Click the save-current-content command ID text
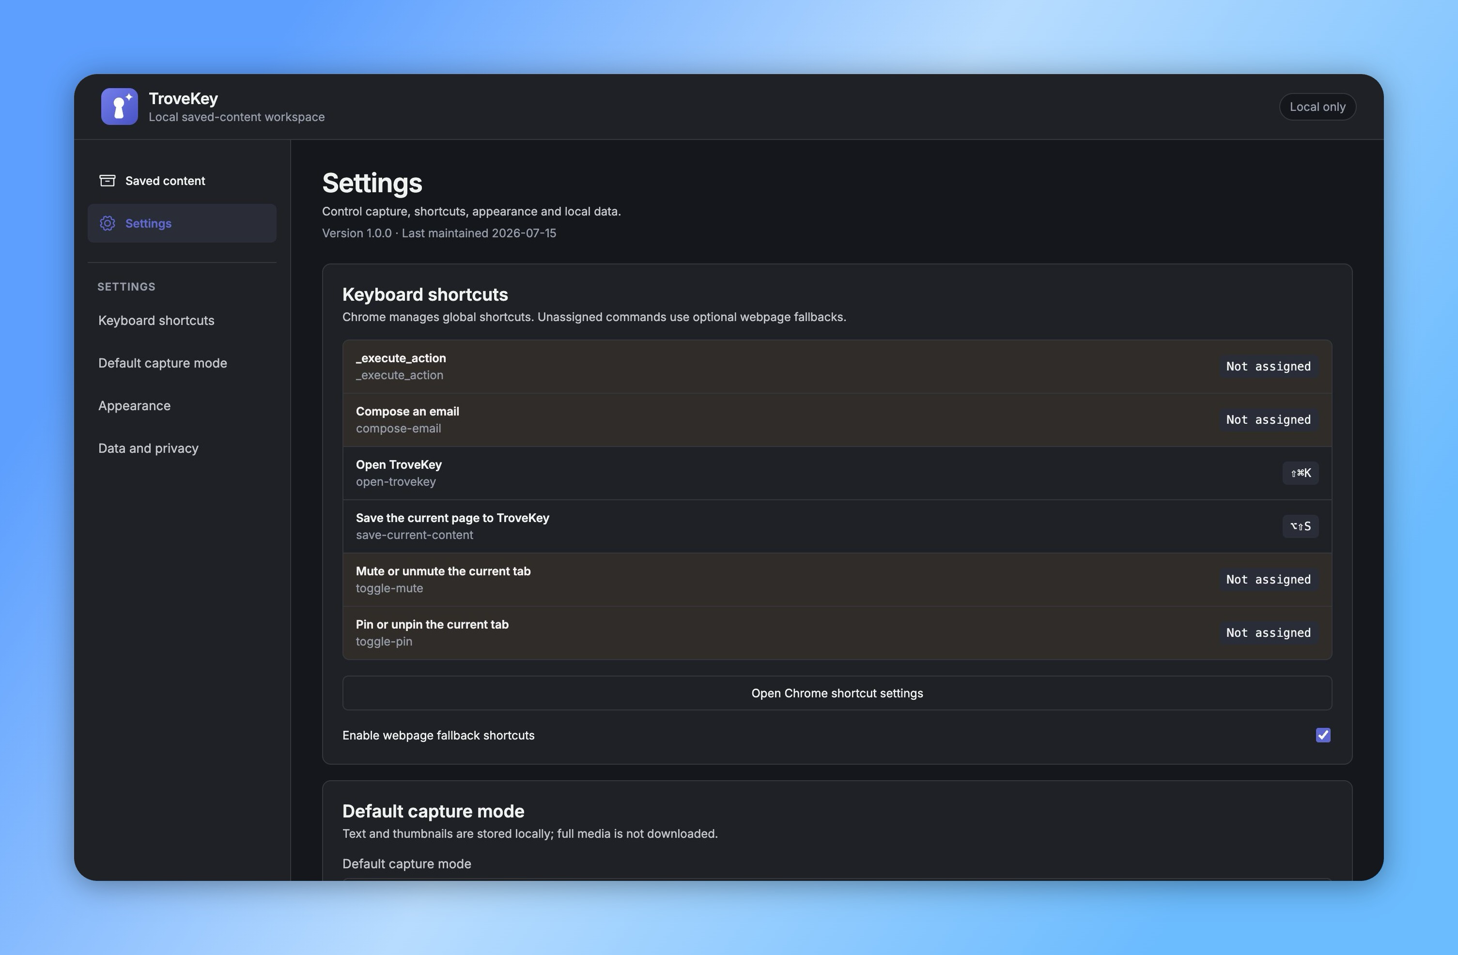 [414, 536]
